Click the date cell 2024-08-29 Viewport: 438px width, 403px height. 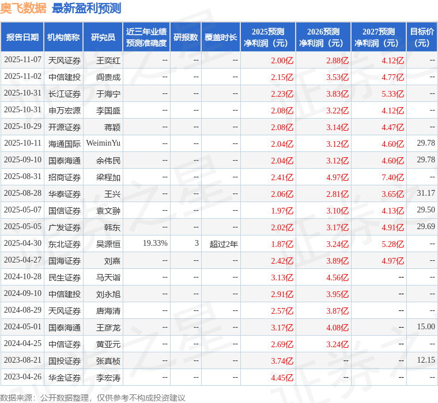coord(22,310)
